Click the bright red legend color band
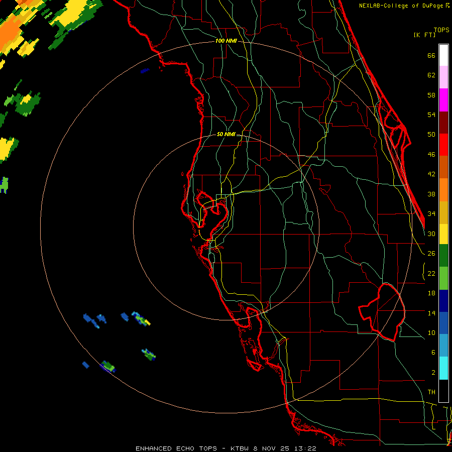Viewport: 452px width, 452px height. (443, 145)
